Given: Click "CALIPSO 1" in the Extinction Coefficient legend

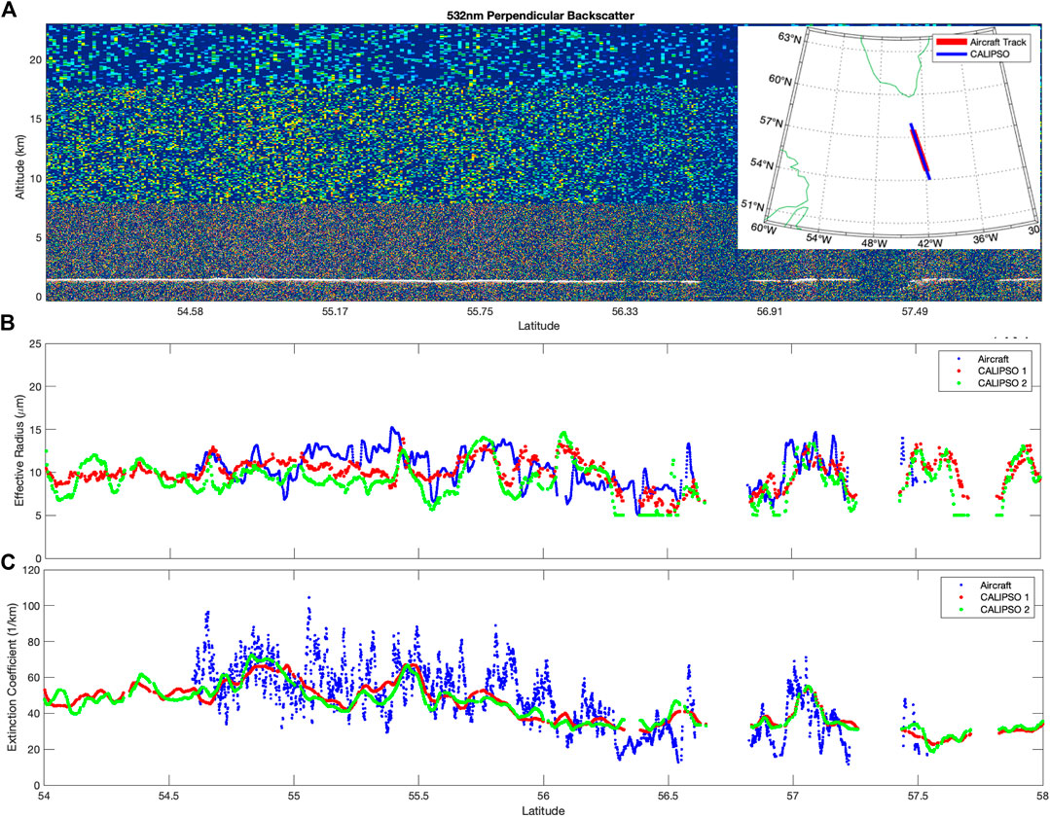Looking at the screenshot, I should click(x=1004, y=597).
